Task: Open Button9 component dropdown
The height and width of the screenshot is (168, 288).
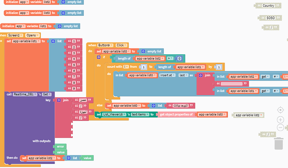Action: pyautogui.click(x=105, y=45)
